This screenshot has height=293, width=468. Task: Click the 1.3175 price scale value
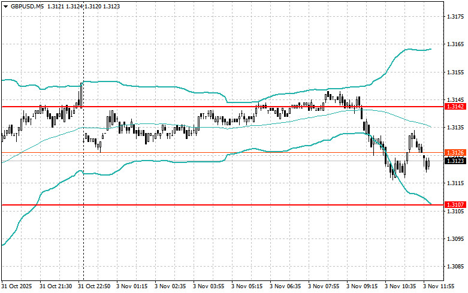(455, 16)
